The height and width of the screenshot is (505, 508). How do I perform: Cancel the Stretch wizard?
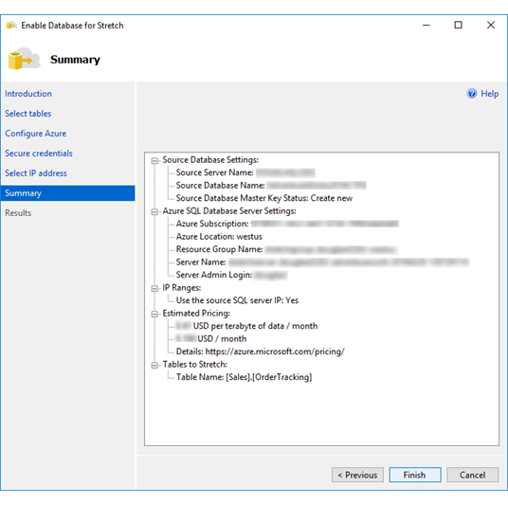coord(472,475)
